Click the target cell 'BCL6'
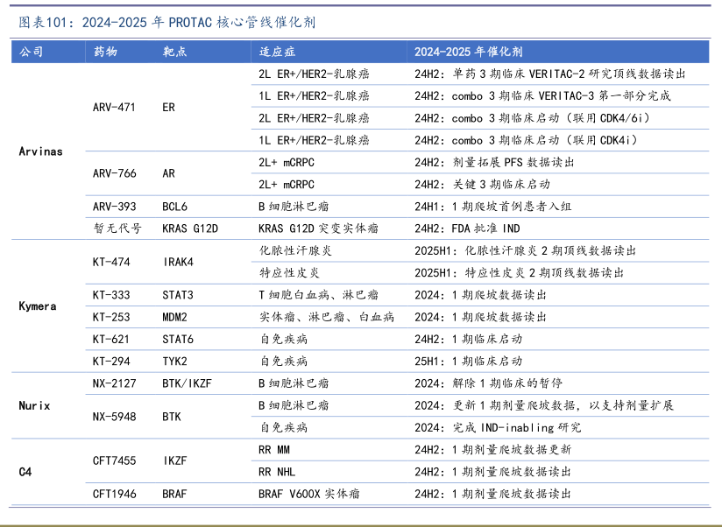The image size is (722, 527). click(x=174, y=207)
